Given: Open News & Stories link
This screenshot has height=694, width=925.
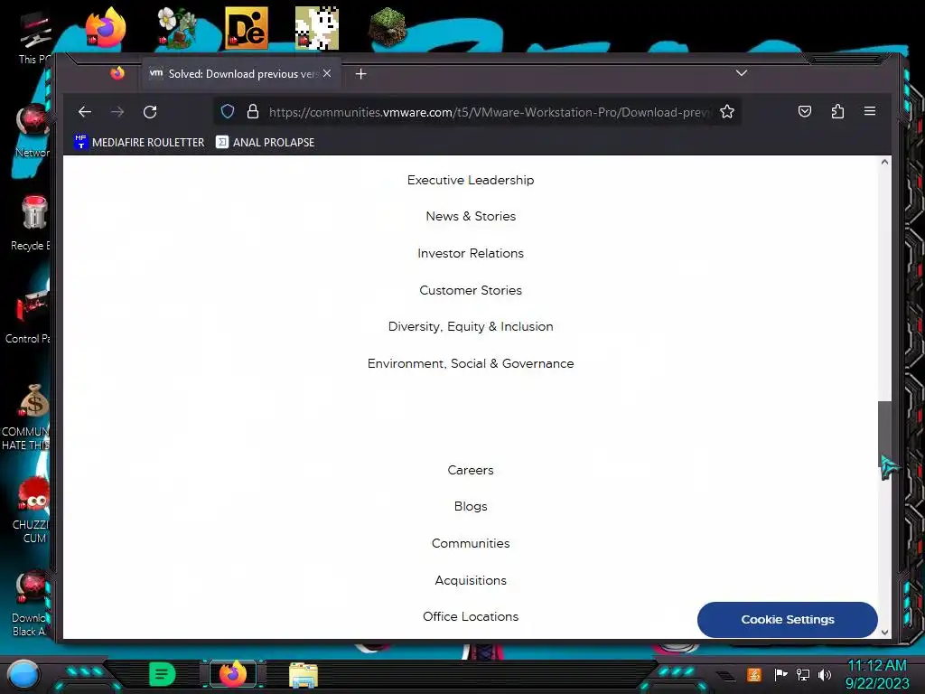Looking at the screenshot, I should point(471,216).
